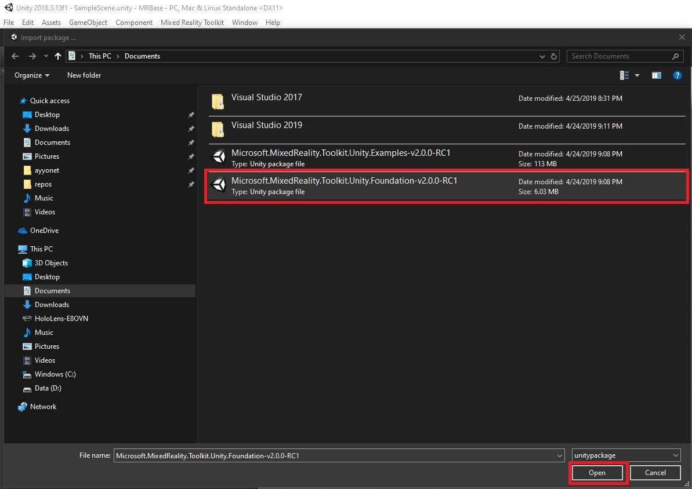Go up one folder level
Screen dimensions: 692x489
[58, 56]
